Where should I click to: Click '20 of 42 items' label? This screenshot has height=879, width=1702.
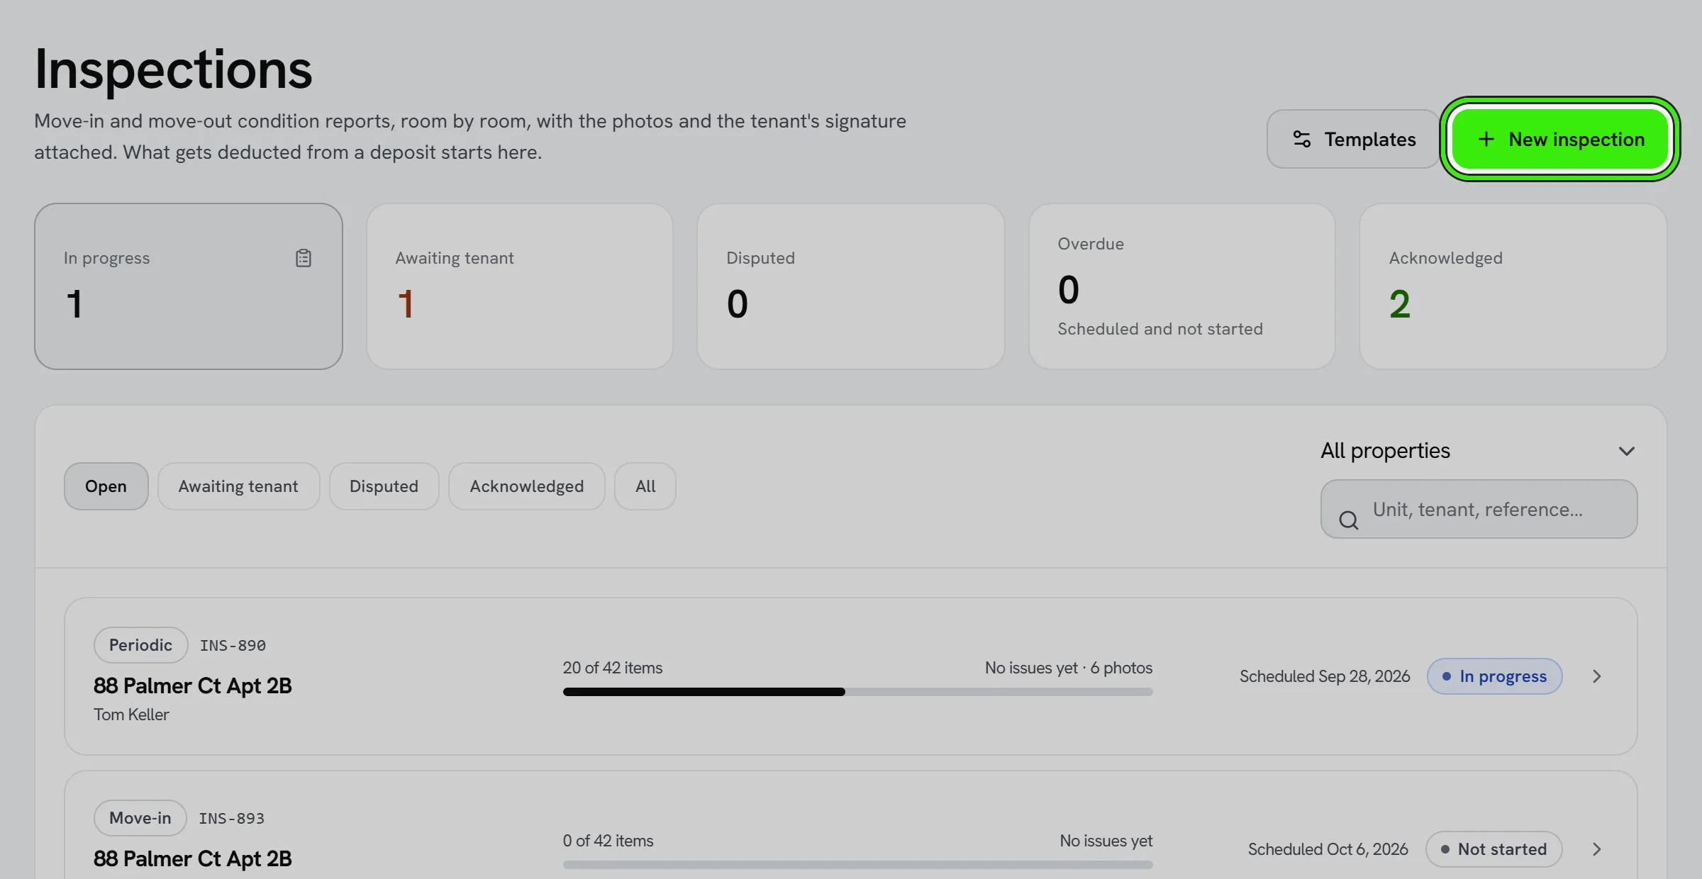click(613, 668)
